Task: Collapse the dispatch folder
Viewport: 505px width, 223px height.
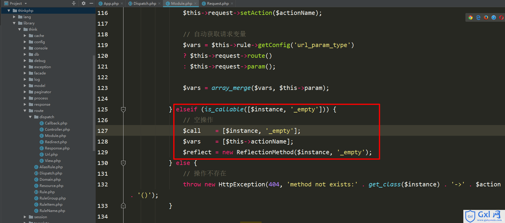Action: coord(30,117)
